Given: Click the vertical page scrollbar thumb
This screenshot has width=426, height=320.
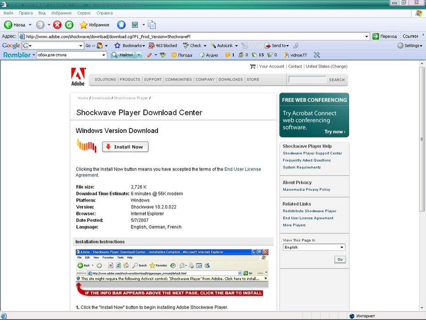Looking at the screenshot, I should (x=422, y=139).
